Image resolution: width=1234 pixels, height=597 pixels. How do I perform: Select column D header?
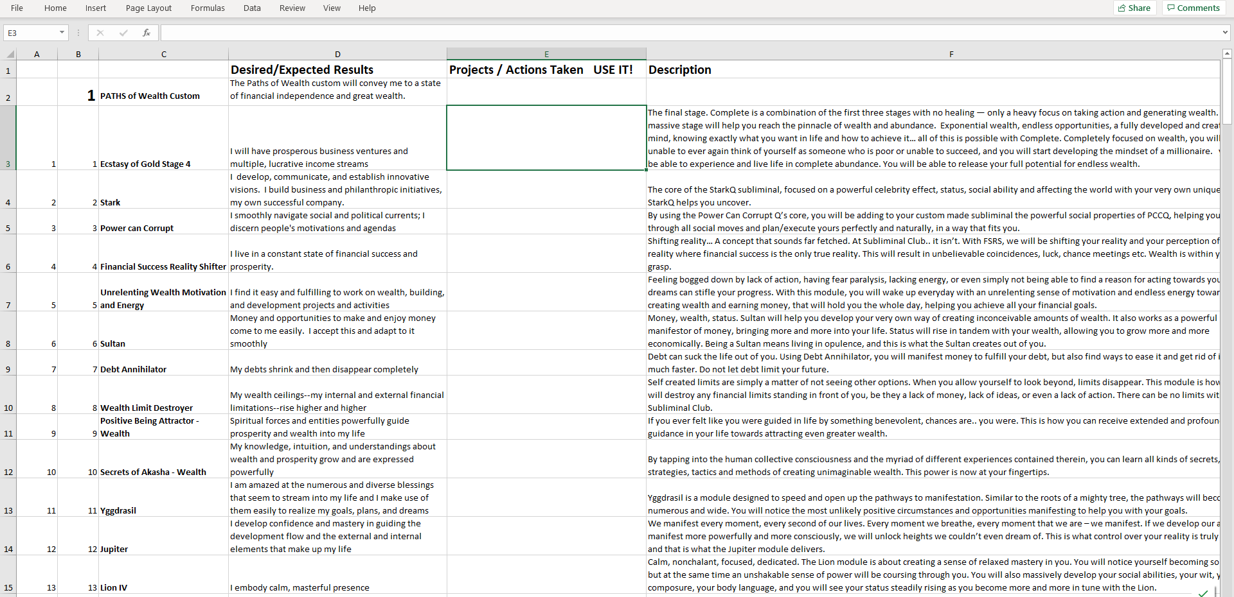click(337, 54)
